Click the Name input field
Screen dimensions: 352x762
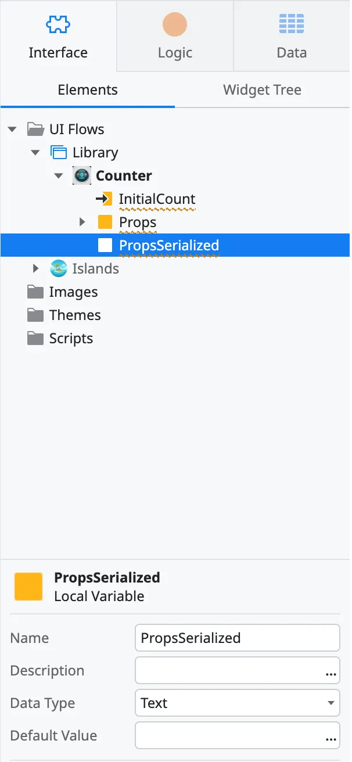237,638
